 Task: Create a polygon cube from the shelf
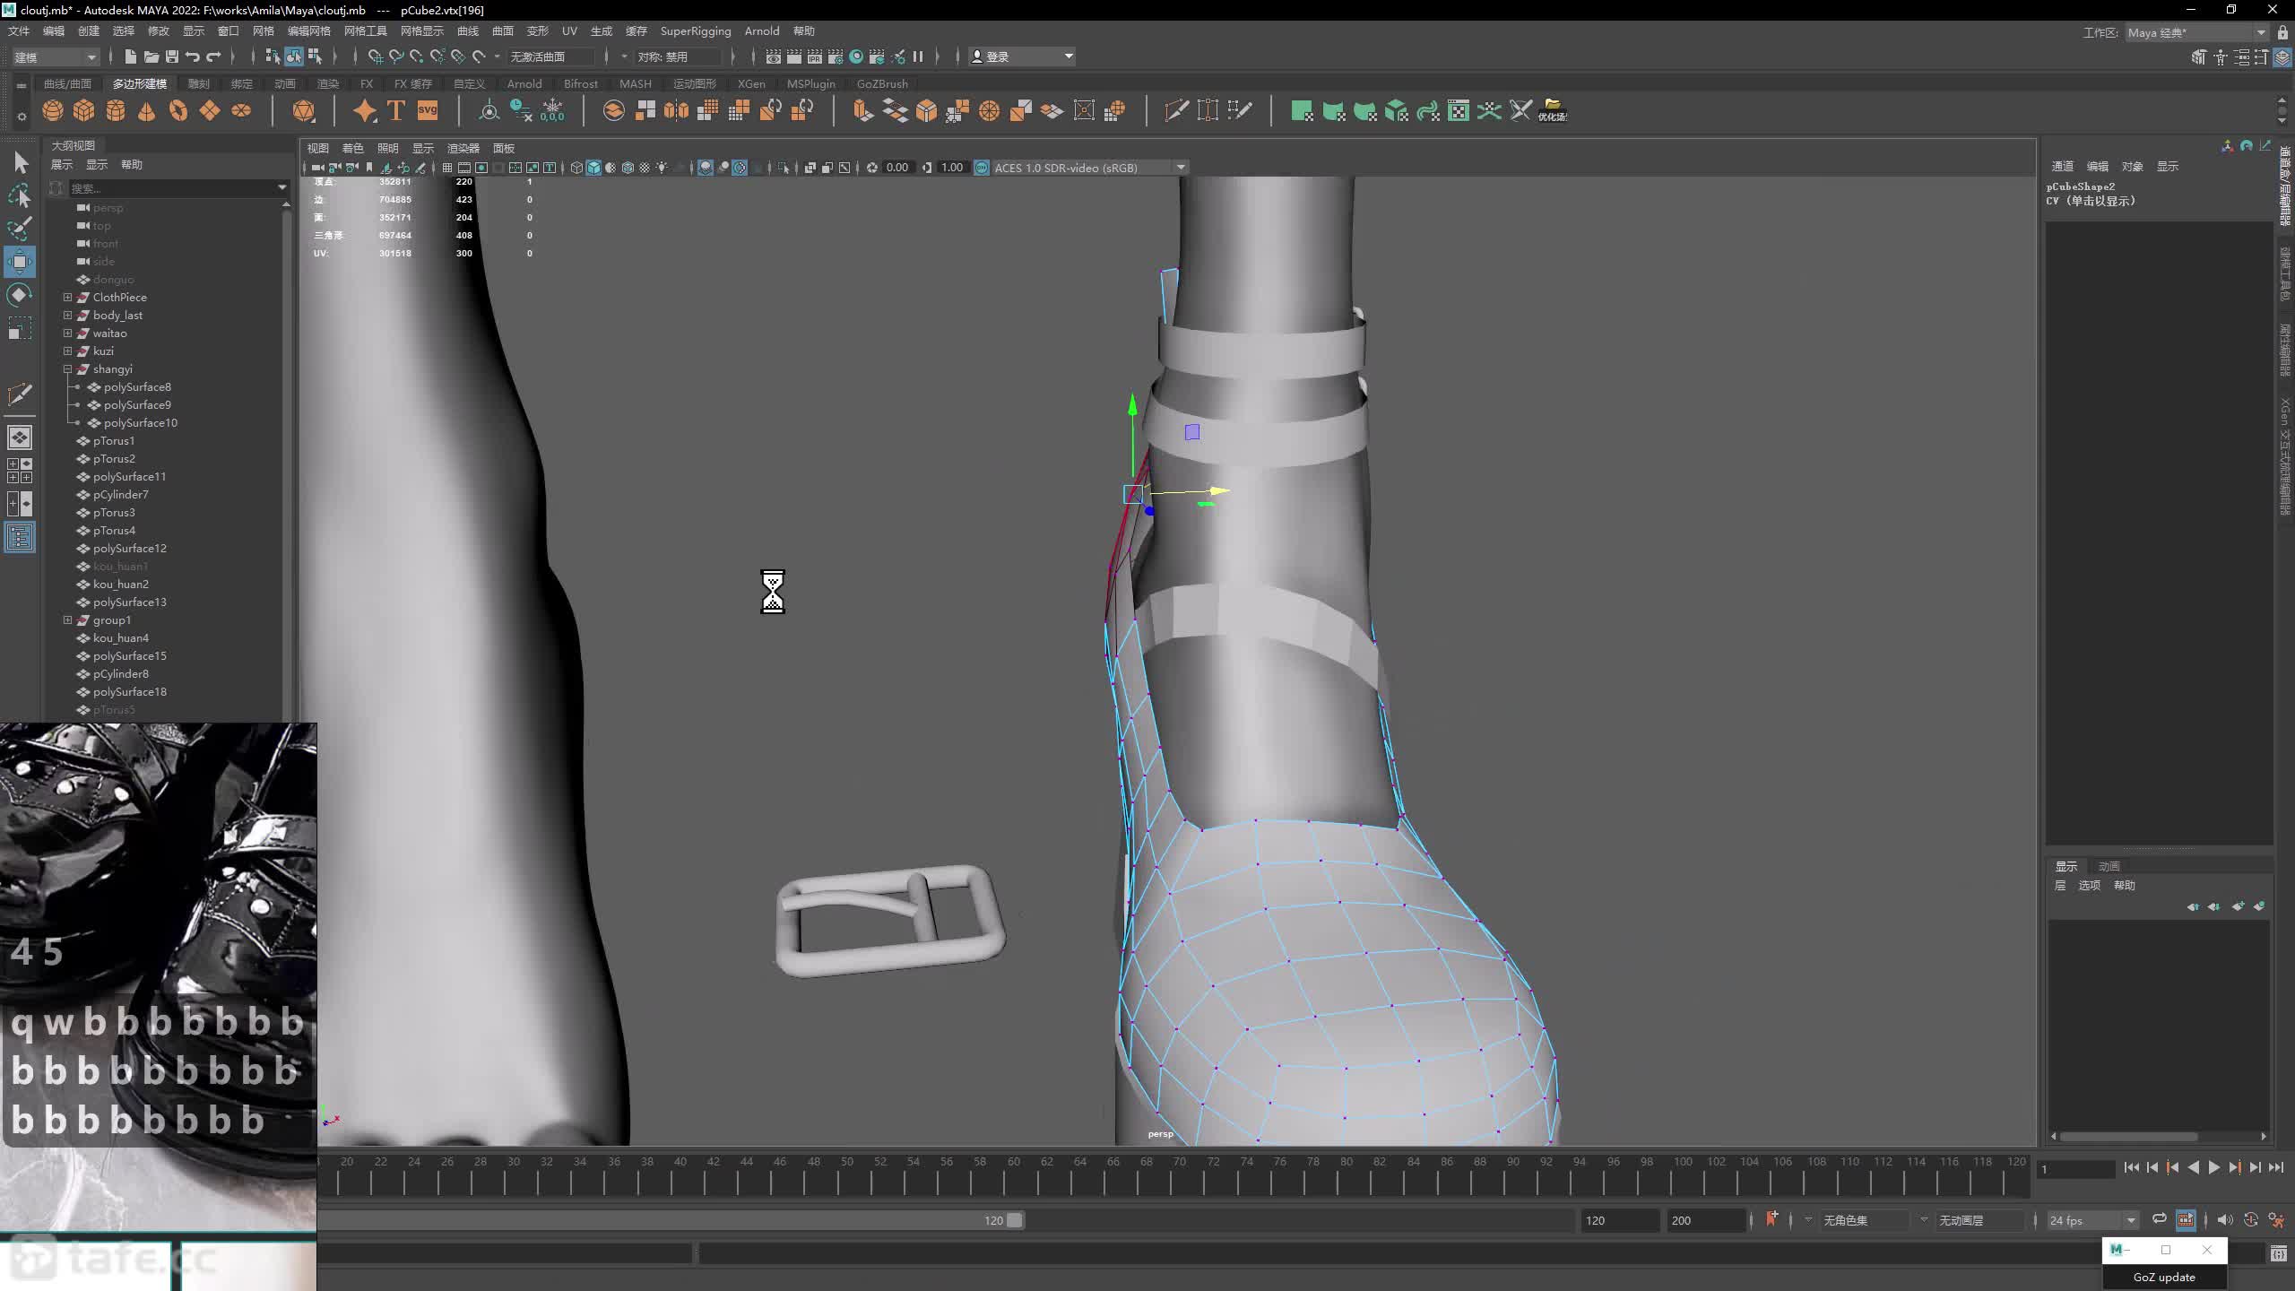pos(84,110)
